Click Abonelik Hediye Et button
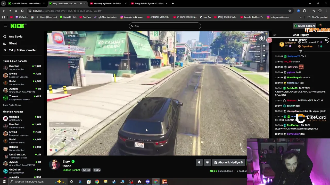Screen dimensions: 330x185 click(x=229, y=162)
